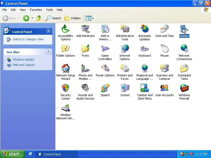Open the View menu
Screen dimensions: 211x158
[x=23, y=10]
